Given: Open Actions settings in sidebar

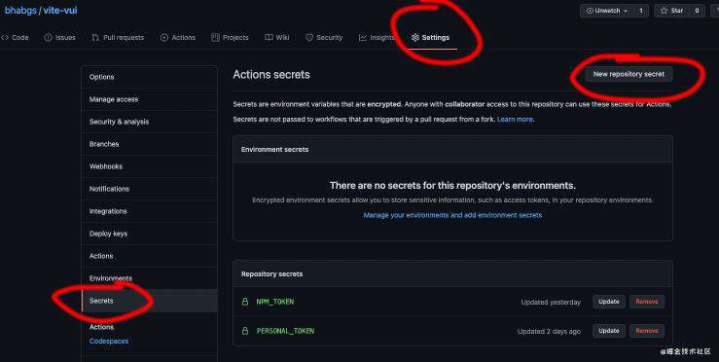Looking at the screenshot, I should pyautogui.click(x=150, y=256).
